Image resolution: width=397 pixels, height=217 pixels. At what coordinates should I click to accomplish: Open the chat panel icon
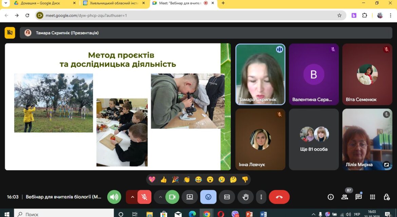359,197
